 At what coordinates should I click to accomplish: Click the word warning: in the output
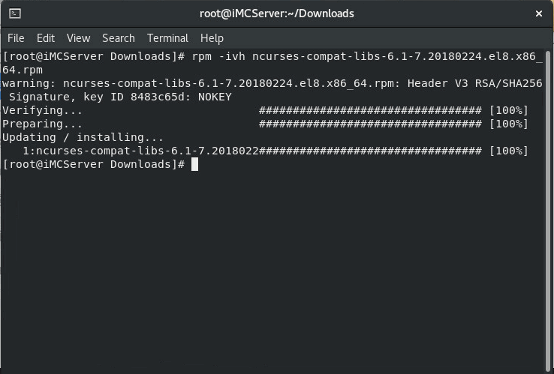(x=29, y=84)
